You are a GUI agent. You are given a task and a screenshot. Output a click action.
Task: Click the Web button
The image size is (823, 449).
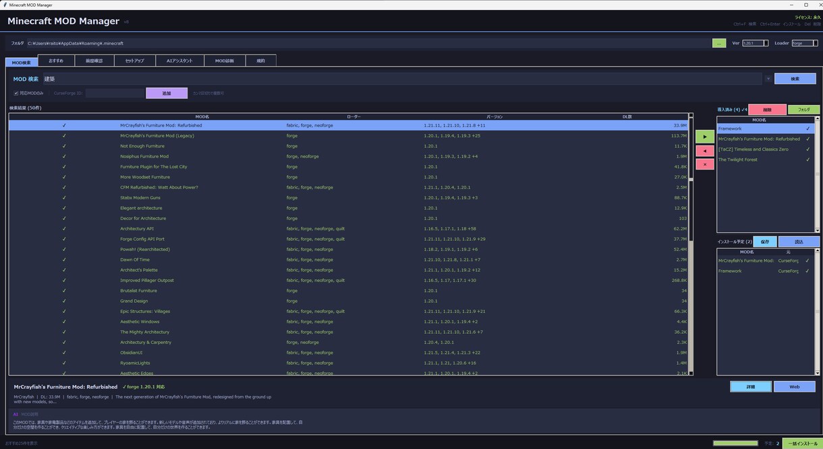click(x=795, y=386)
